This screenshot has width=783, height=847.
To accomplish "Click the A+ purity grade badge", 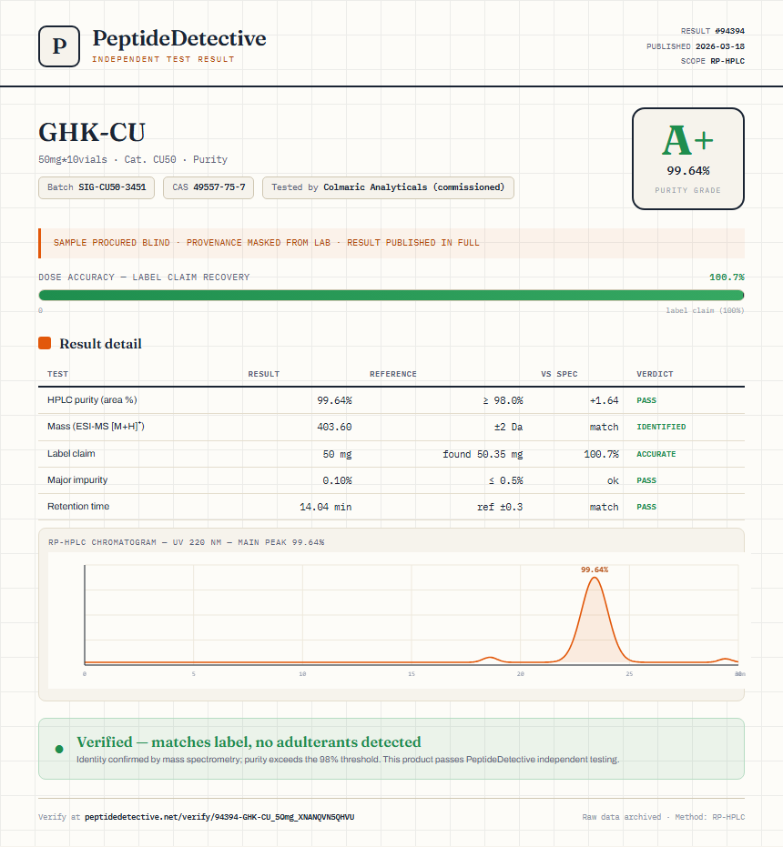I will [x=687, y=159].
